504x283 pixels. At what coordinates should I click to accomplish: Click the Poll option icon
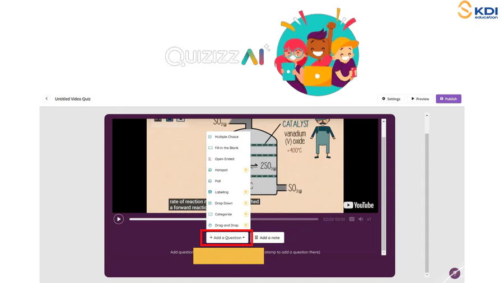[x=210, y=181]
